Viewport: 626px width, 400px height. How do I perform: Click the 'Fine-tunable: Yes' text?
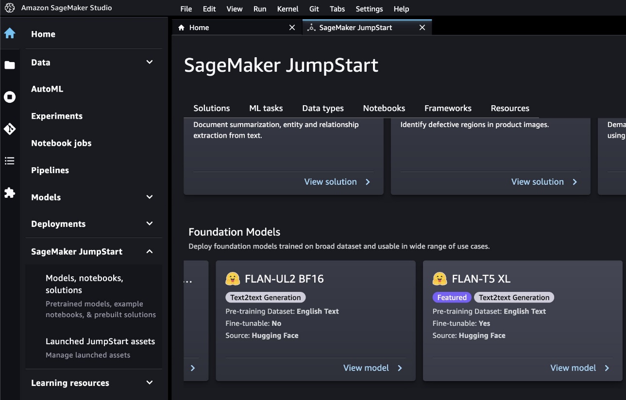[x=461, y=323]
